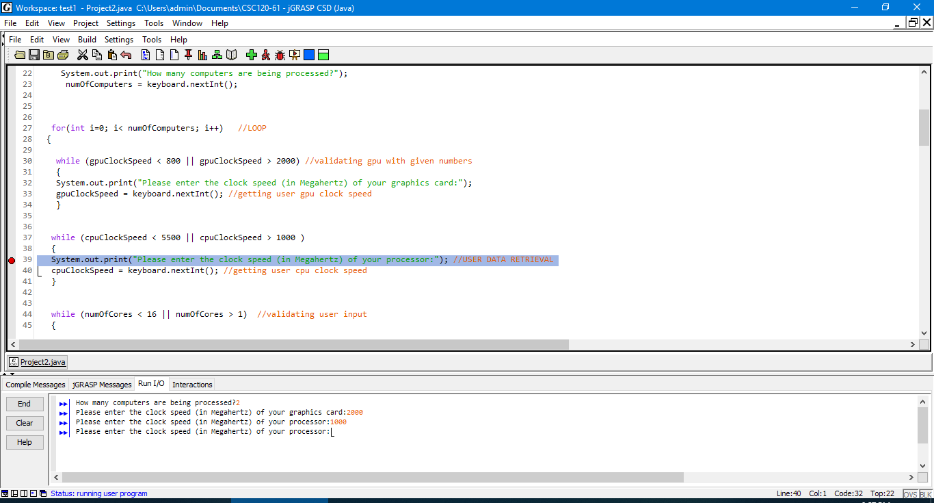Cut the selected line using scissors icon
Viewport: 934px width, 503px height.
pyautogui.click(x=82, y=55)
